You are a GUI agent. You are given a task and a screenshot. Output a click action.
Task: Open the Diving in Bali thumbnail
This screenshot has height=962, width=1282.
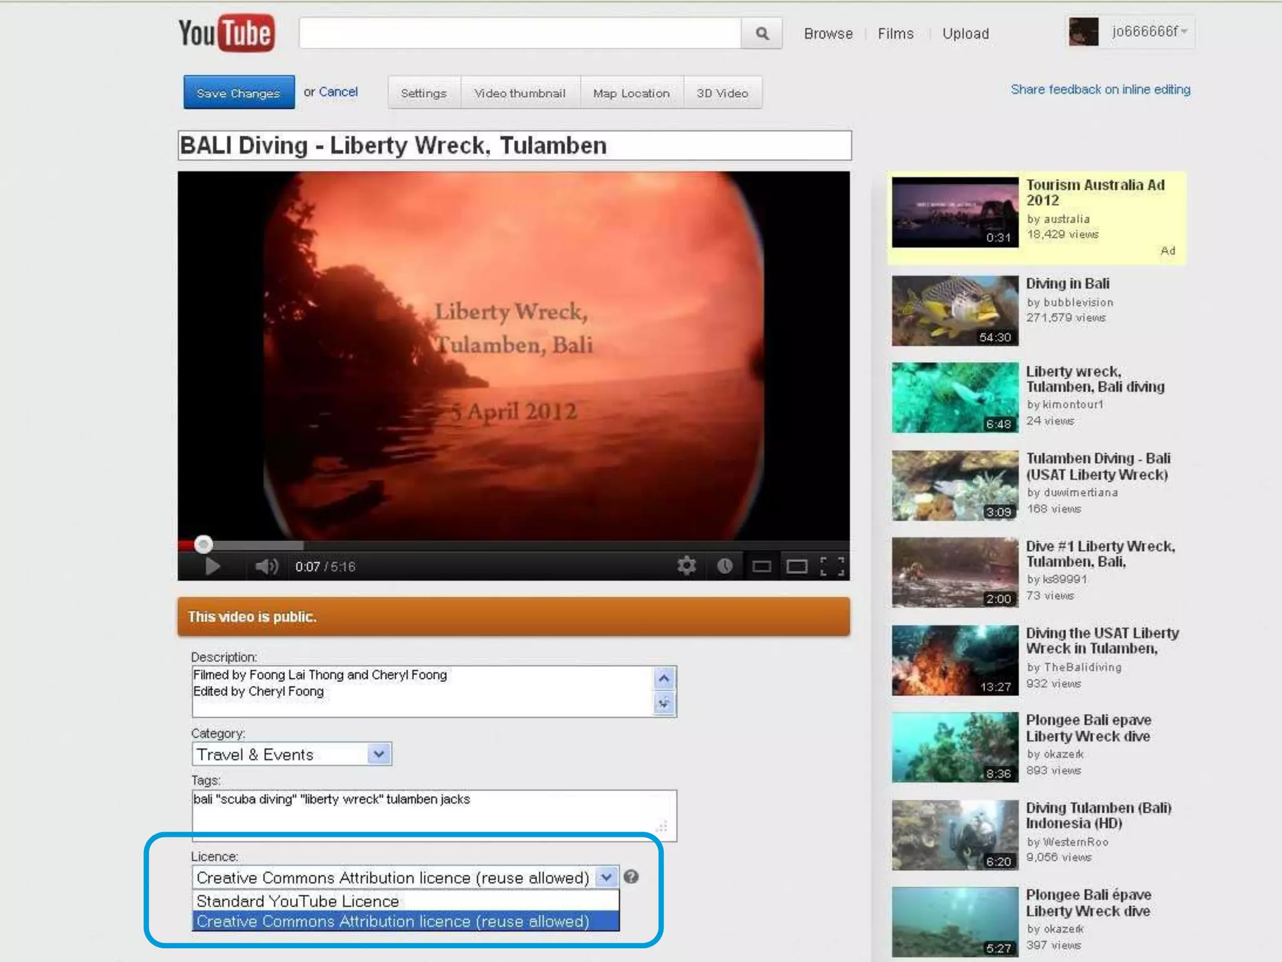click(x=955, y=311)
